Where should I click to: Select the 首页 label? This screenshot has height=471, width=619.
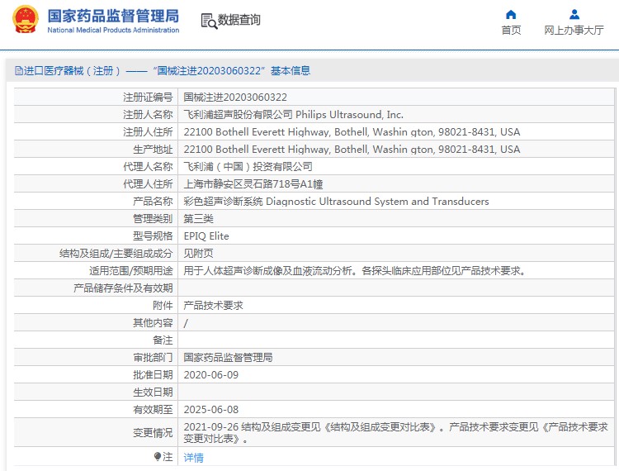tap(511, 30)
